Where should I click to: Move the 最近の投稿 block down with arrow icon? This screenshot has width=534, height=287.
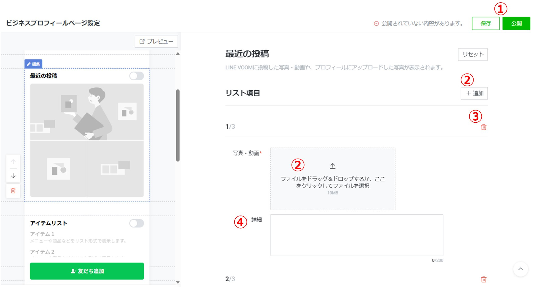coord(13,176)
